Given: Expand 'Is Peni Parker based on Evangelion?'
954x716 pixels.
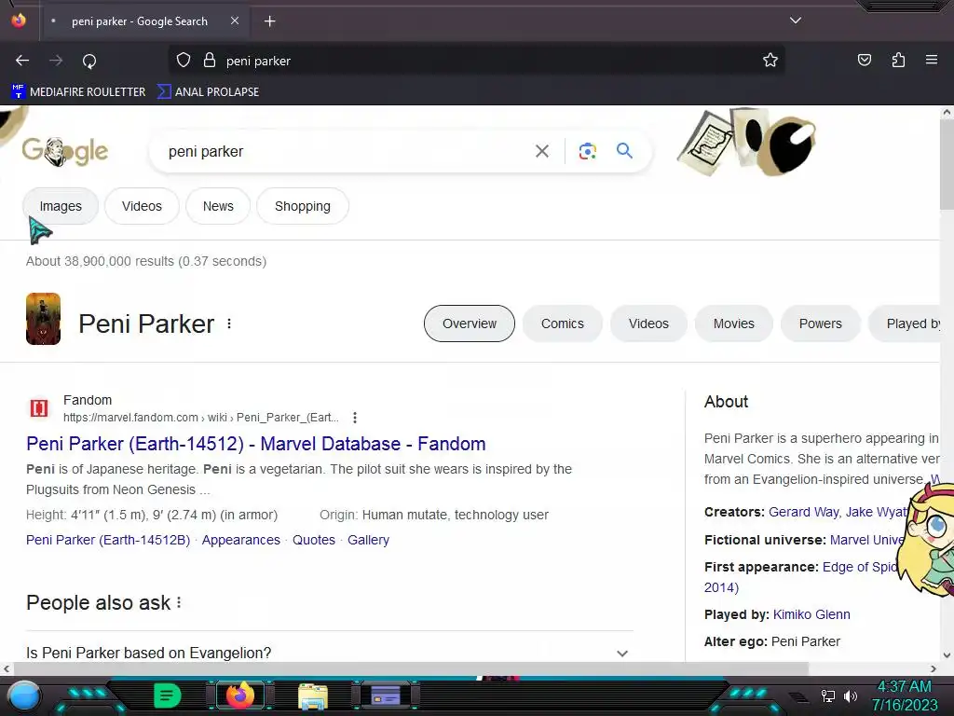Looking at the screenshot, I should tap(329, 654).
